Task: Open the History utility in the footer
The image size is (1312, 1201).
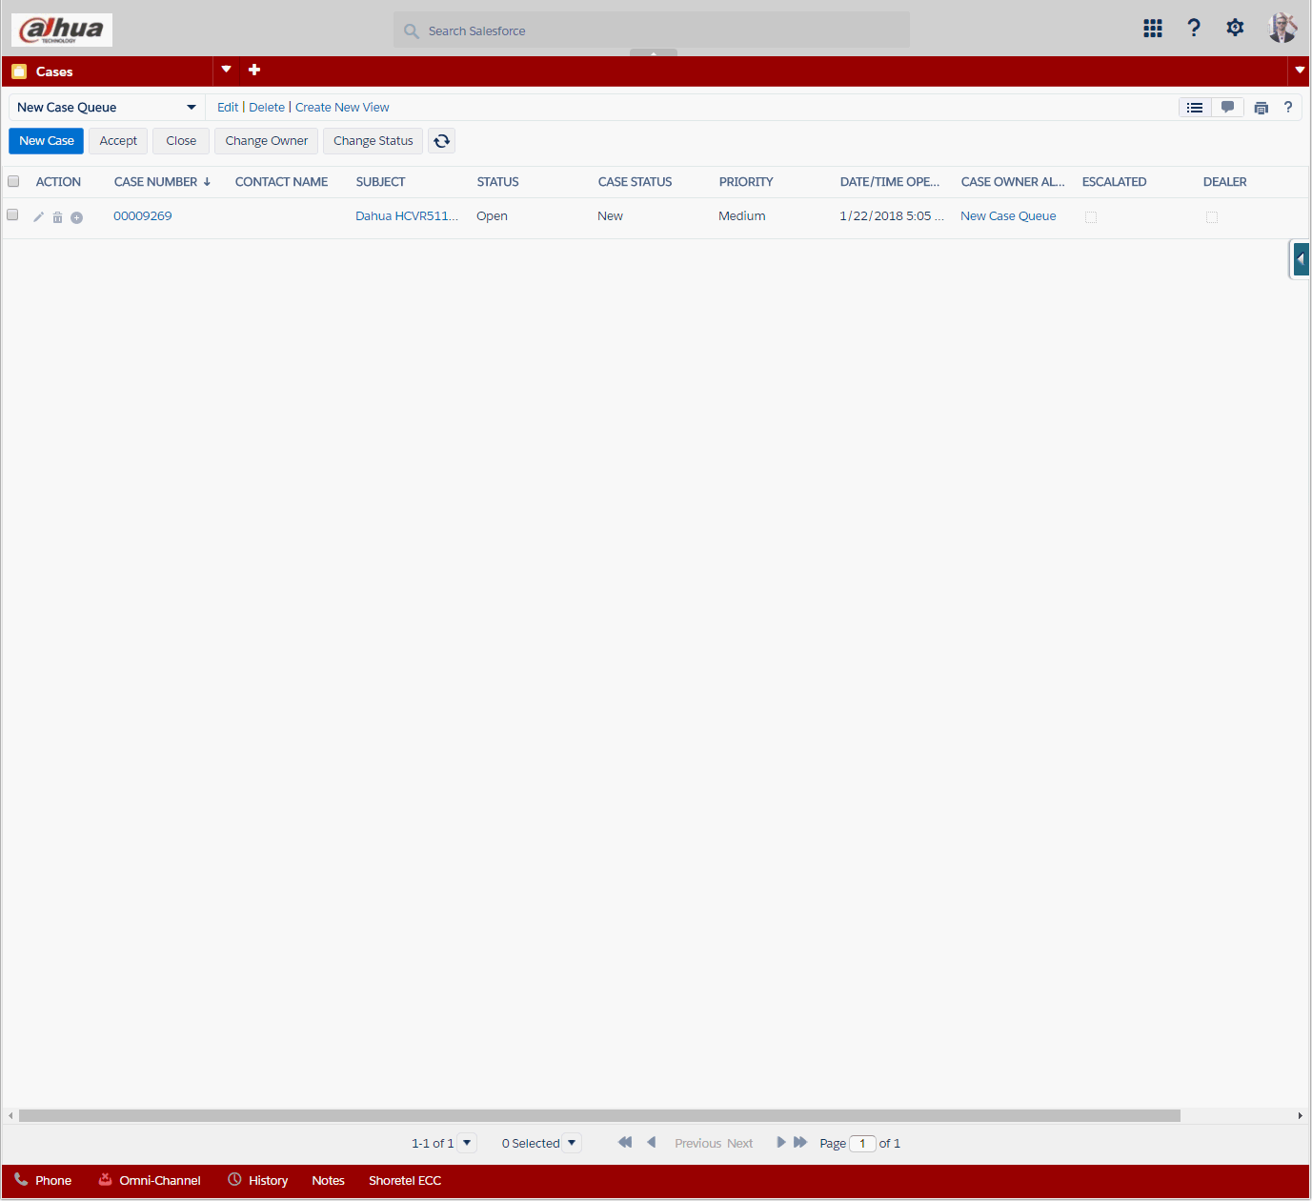Action: click(258, 1180)
